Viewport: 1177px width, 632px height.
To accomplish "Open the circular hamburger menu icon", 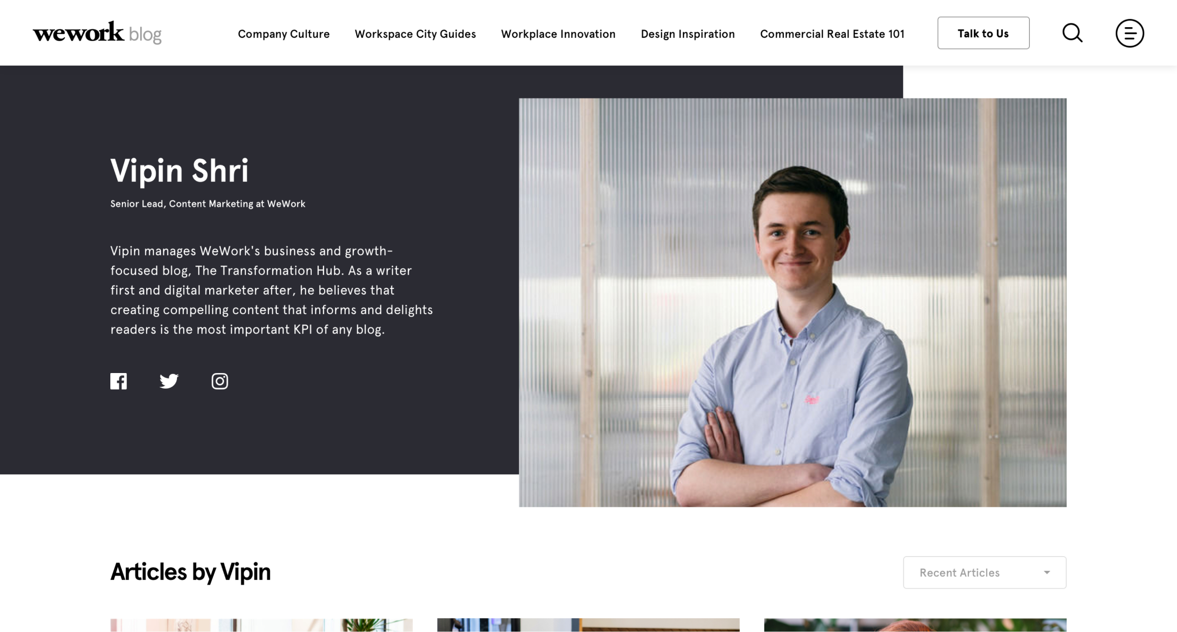I will (1130, 33).
